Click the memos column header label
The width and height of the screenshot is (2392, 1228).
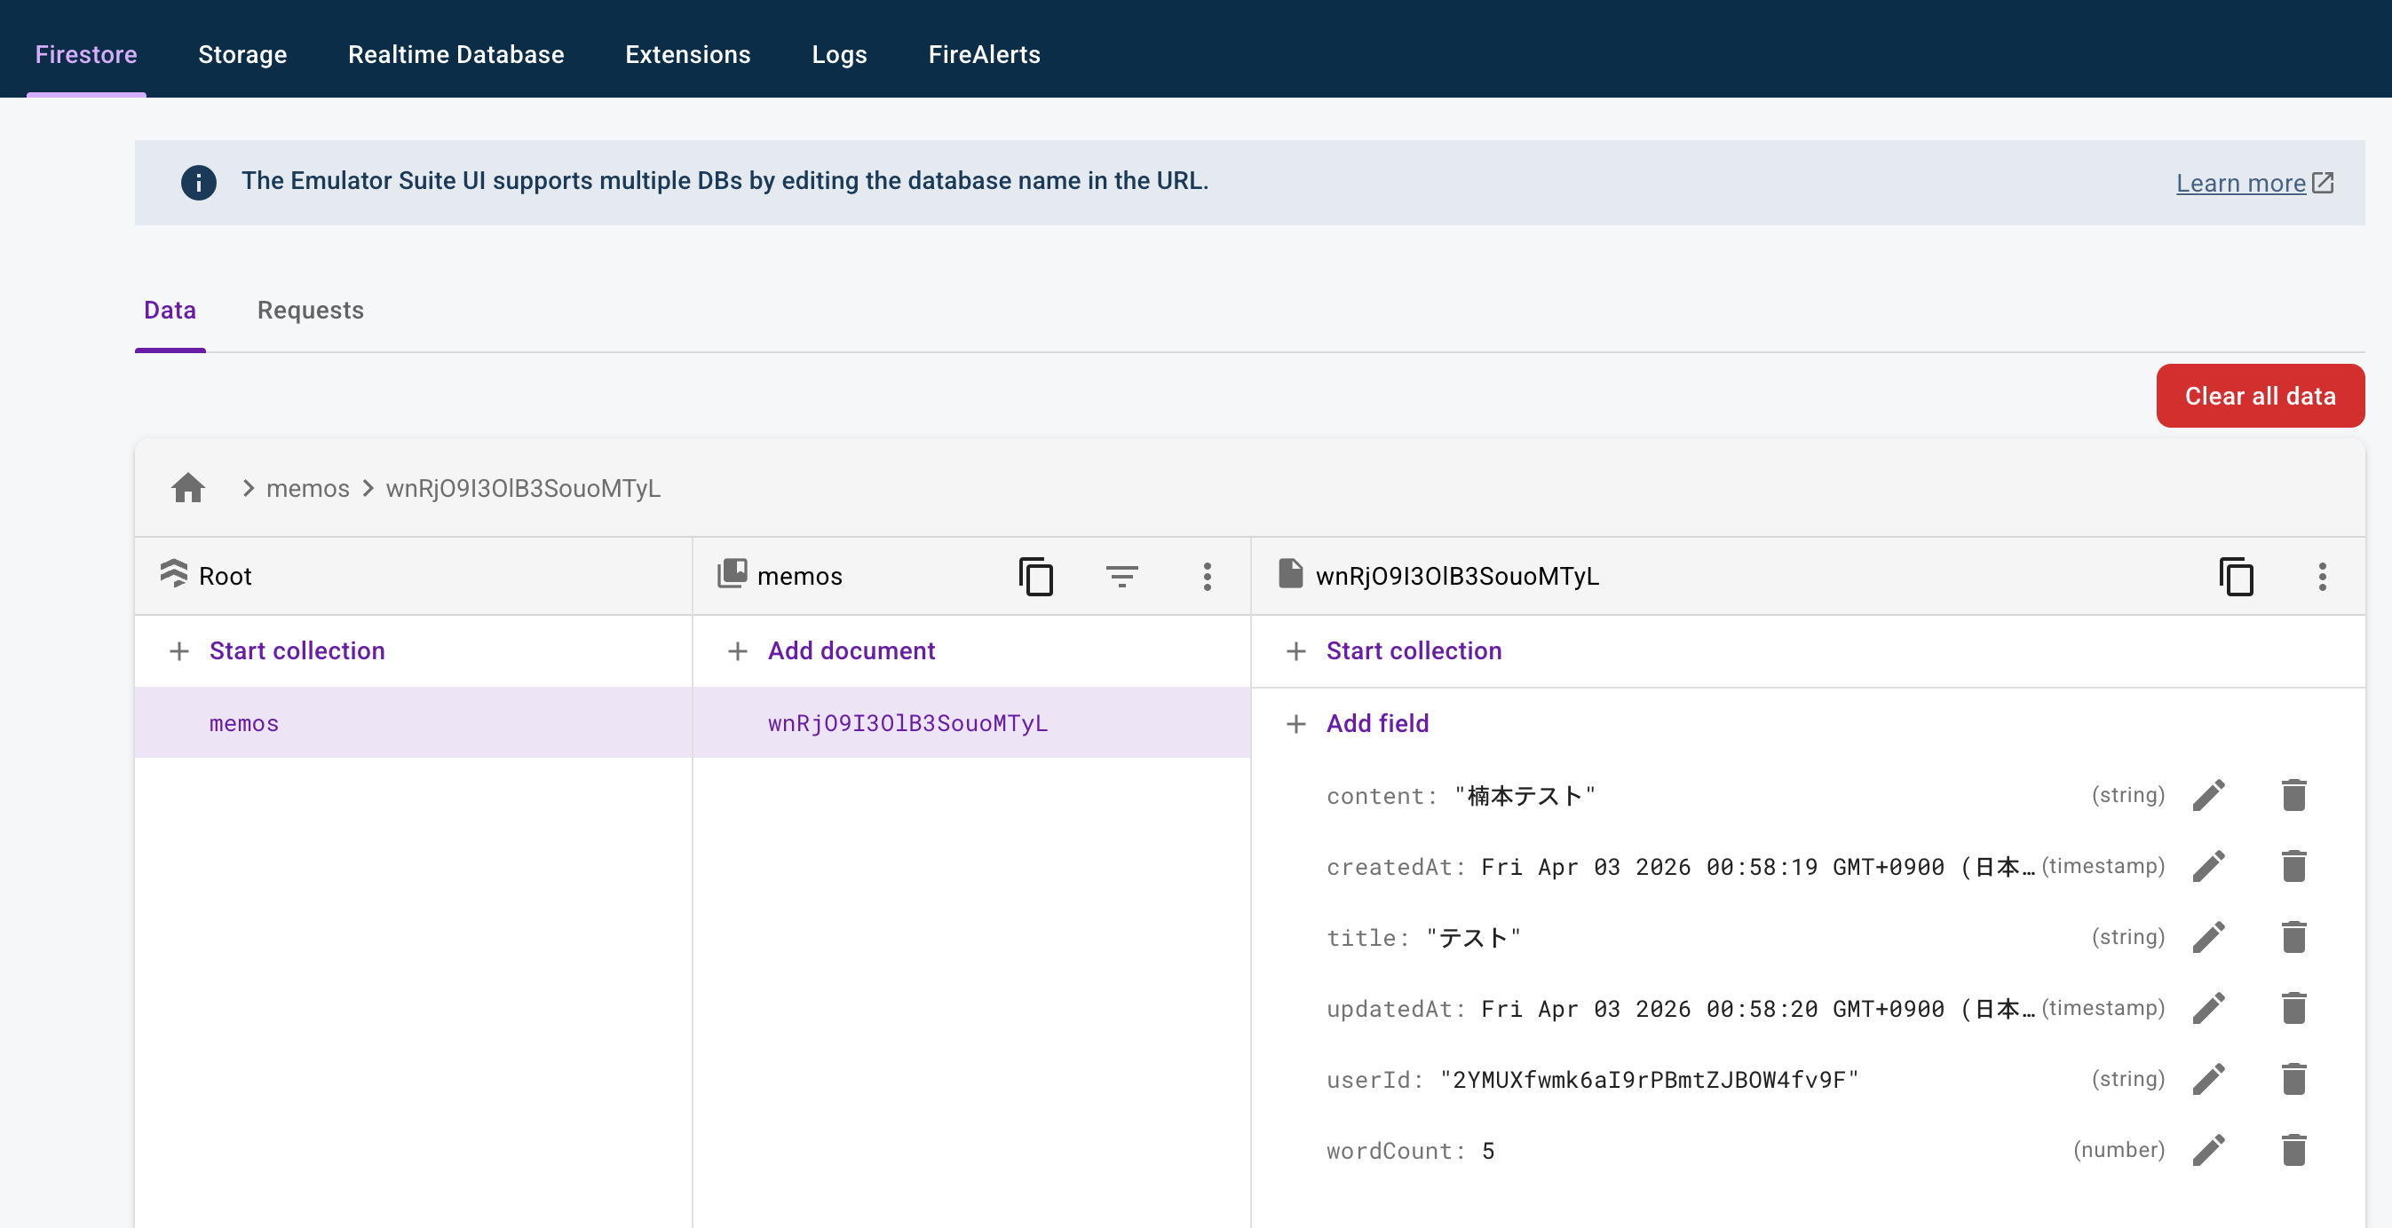(799, 577)
